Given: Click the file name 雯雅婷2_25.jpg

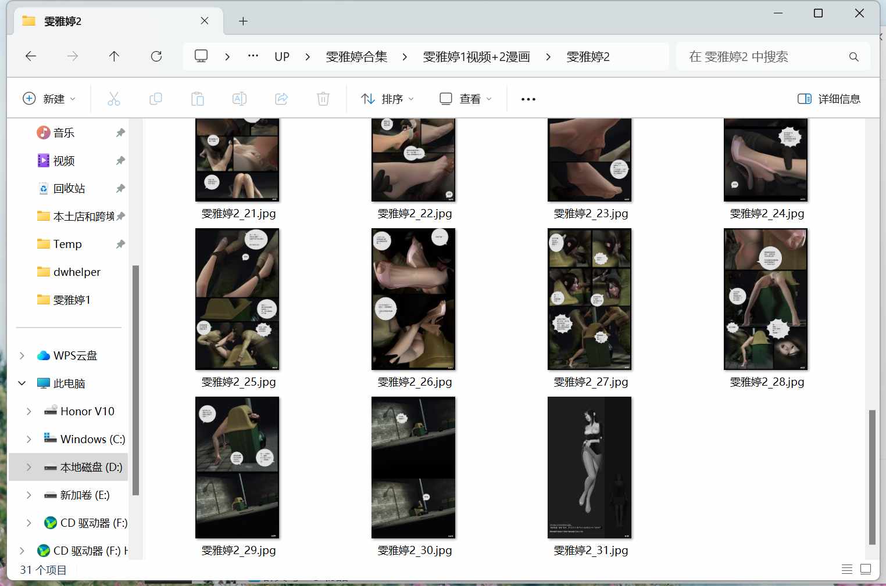Looking at the screenshot, I should (239, 382).
